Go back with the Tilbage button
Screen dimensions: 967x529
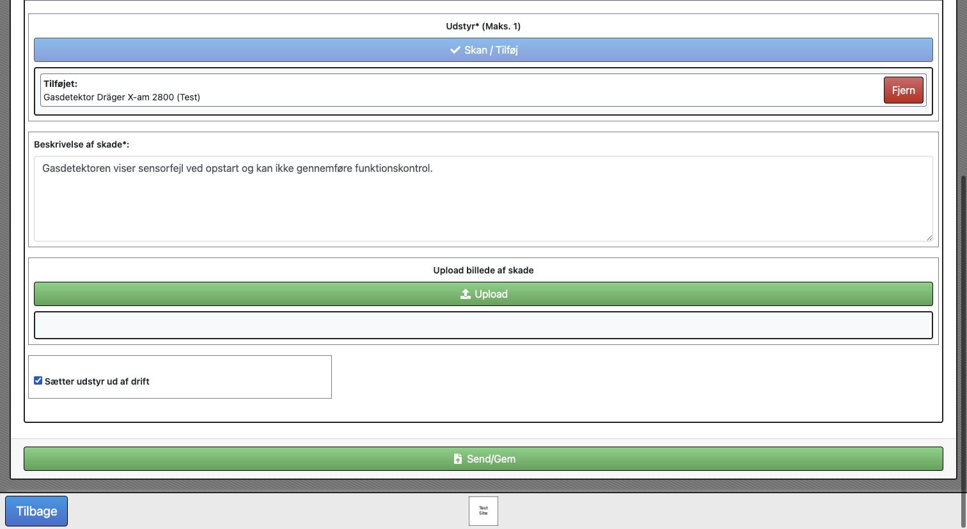(x=36, y=511)
